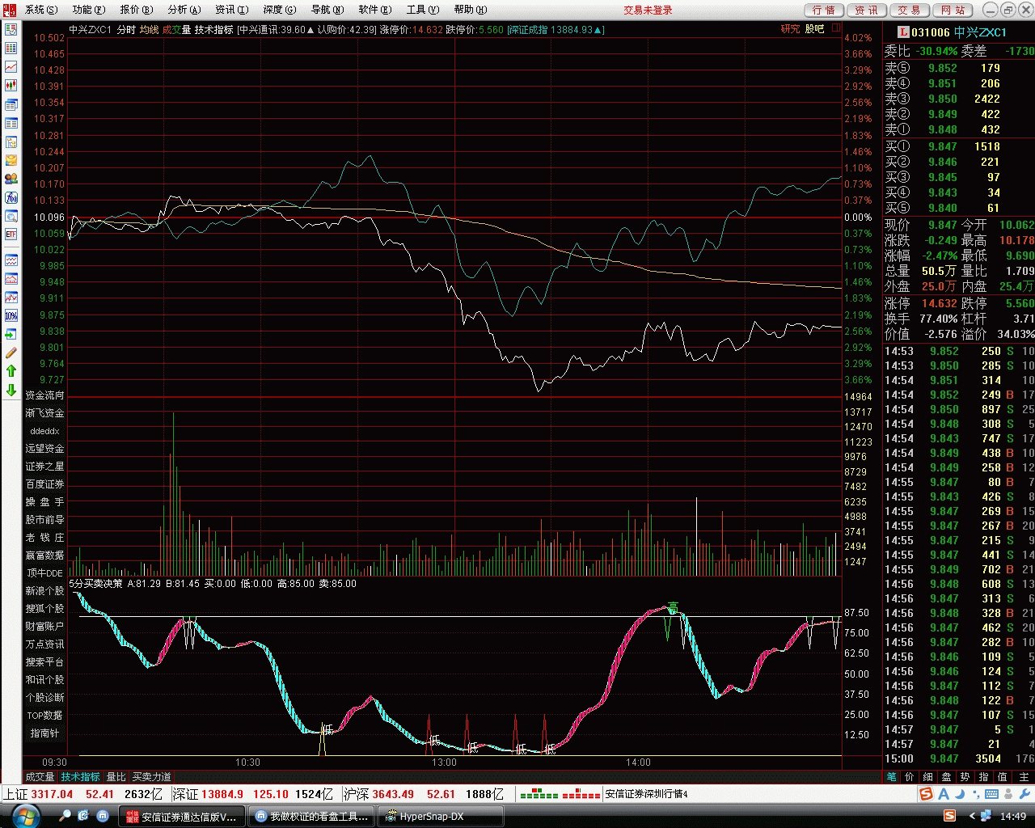
Task: Select the 值 tab in tick panel
Action: (x=1003, y=776)
